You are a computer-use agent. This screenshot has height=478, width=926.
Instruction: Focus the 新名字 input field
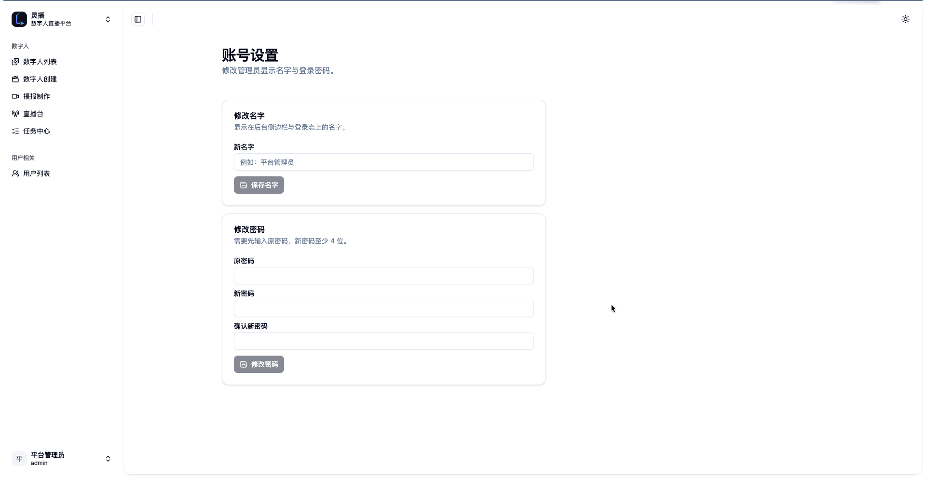tap(384, 162)
